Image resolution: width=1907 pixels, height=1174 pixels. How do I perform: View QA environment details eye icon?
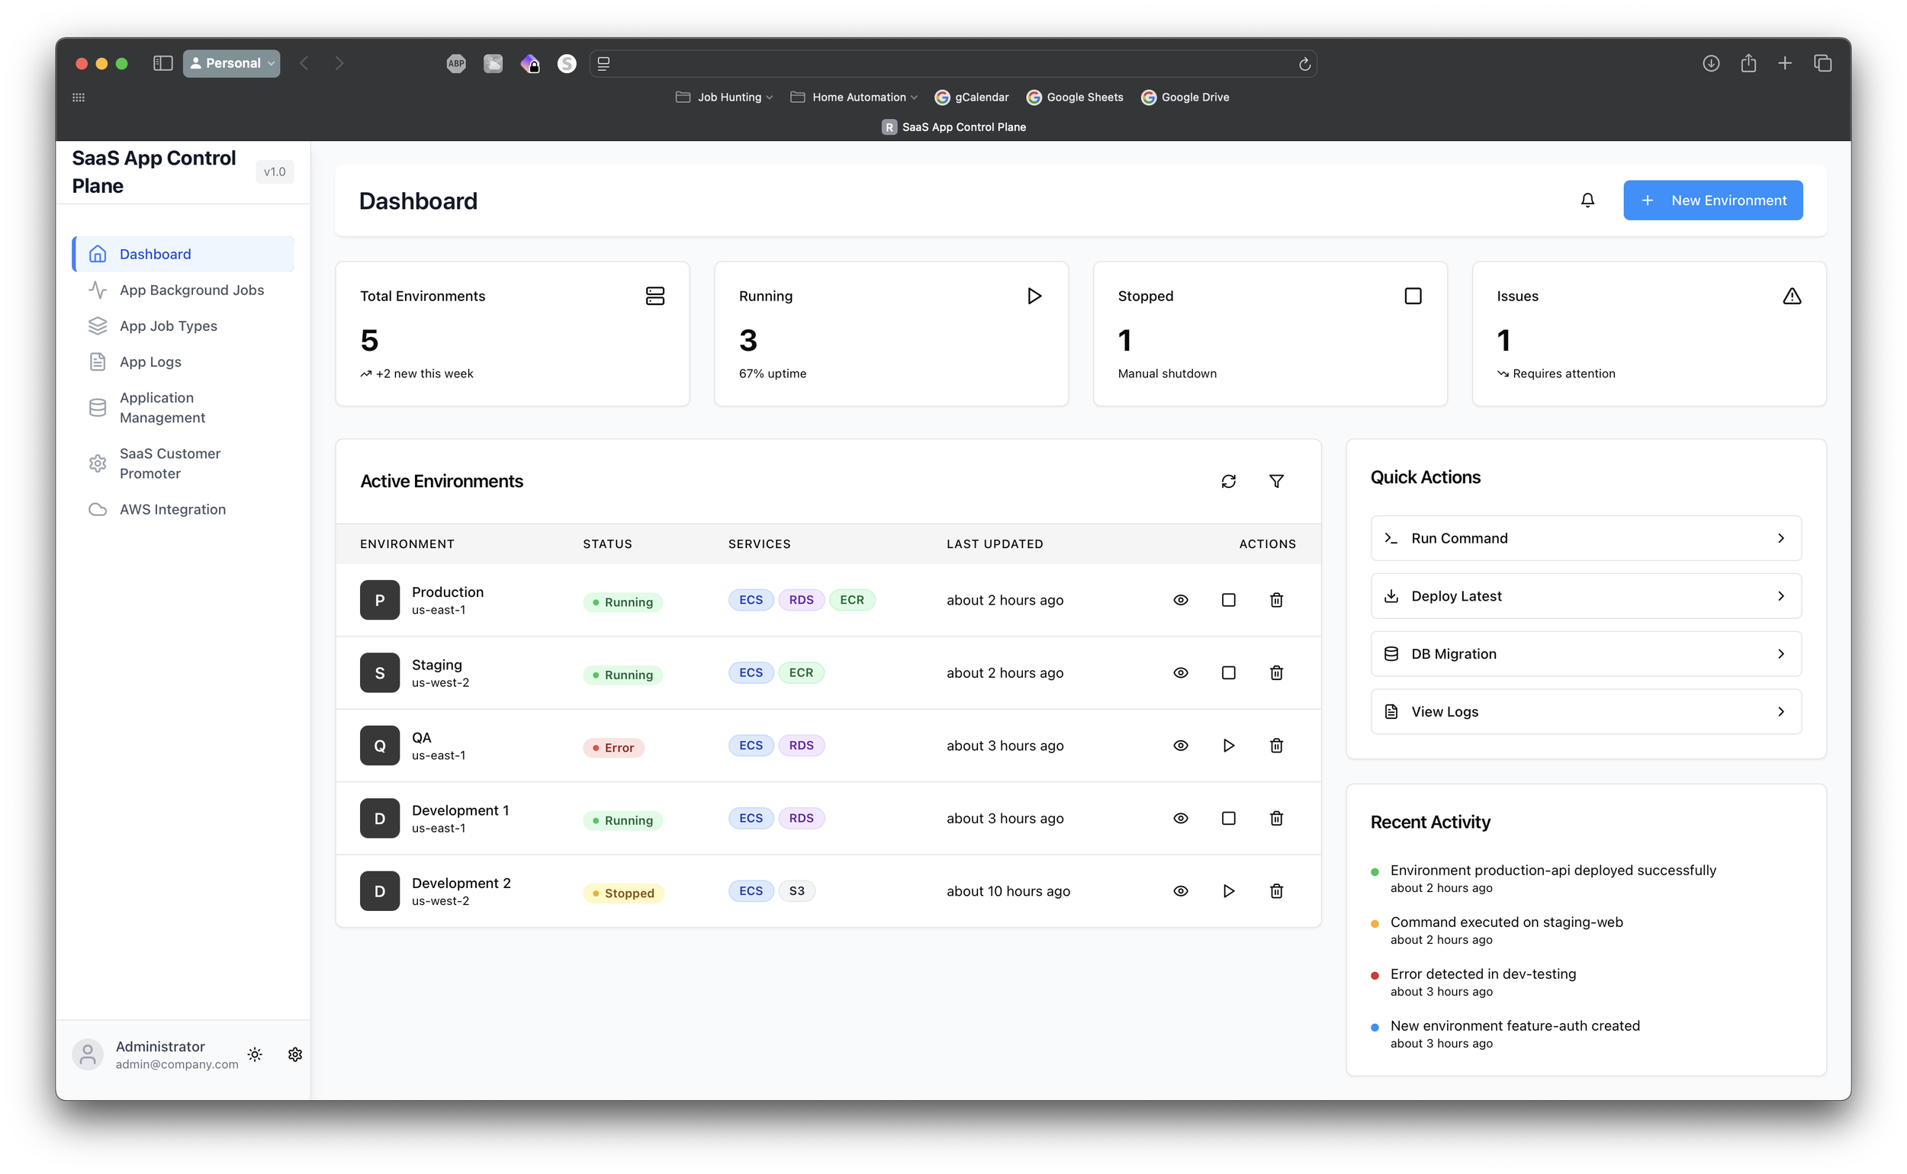[1180, 746]
